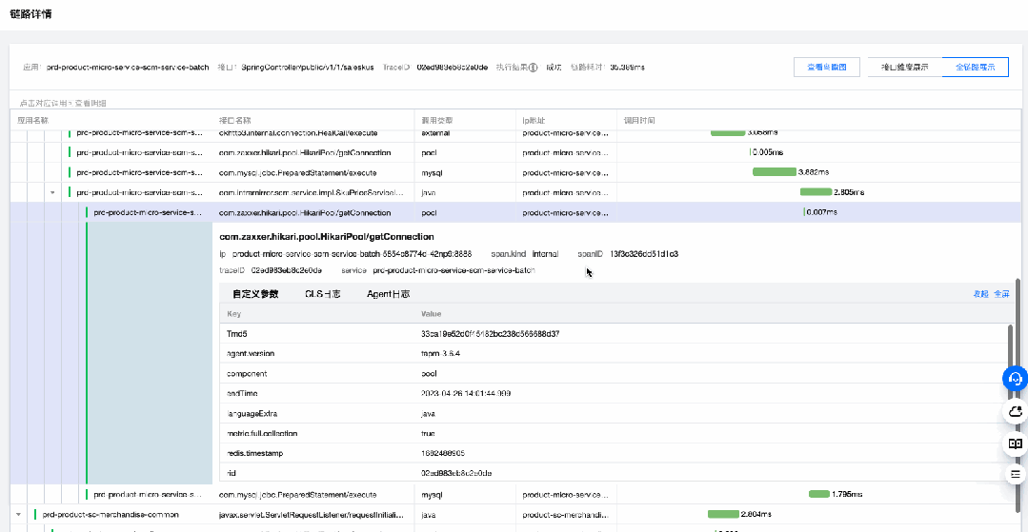Click the list menu floating icon
1028x532 pixels.
(x=1015, y=474)
